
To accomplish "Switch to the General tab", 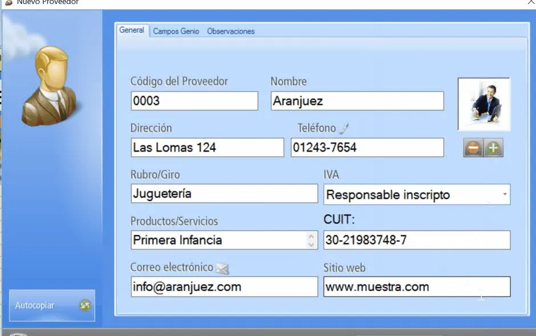I will point(132,30).
